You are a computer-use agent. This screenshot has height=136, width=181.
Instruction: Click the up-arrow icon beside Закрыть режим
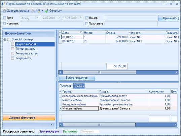click(32, 11)
